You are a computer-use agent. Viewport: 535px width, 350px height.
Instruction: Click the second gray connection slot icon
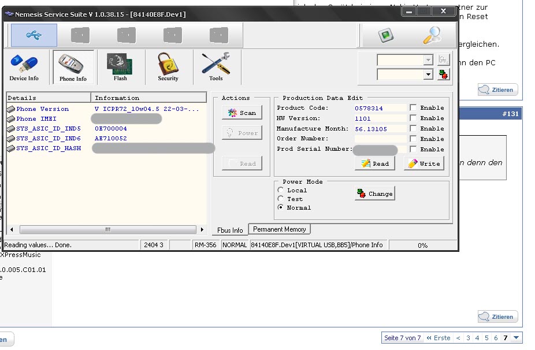[80, 35]
